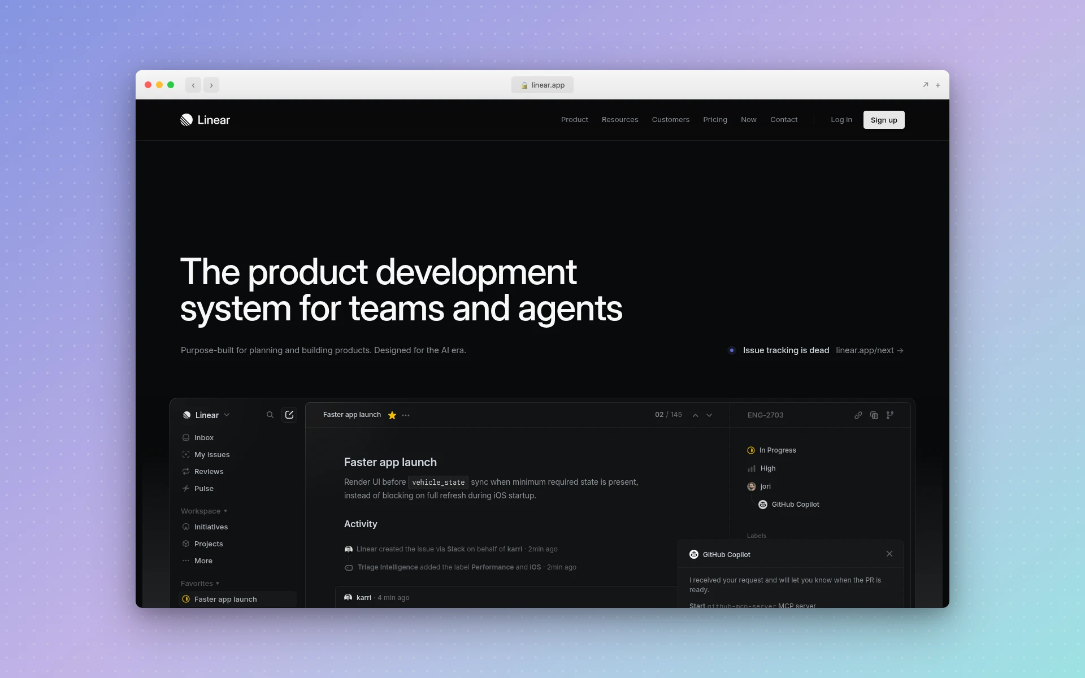
Task: Unfavorite Faster app launch via the star
Action: click(x=392, y=415)
